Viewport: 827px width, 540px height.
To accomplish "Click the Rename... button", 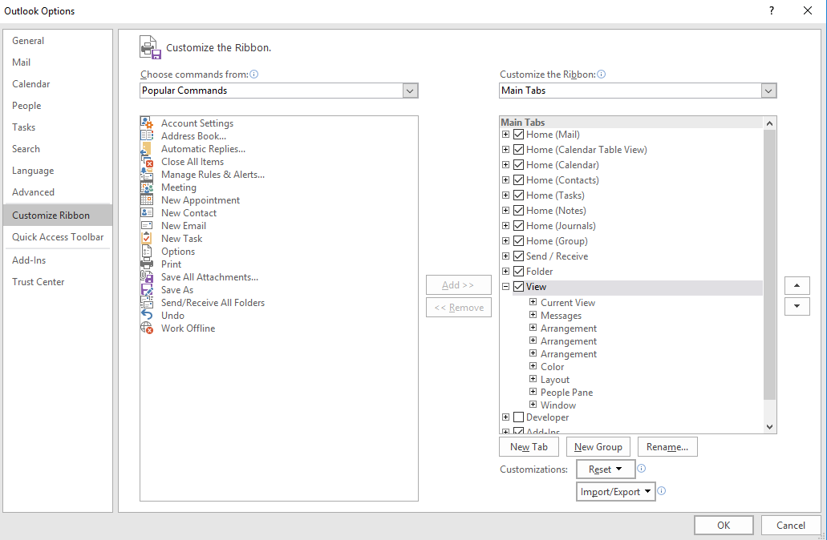I will pyautogui.click(x=667, y=447).
